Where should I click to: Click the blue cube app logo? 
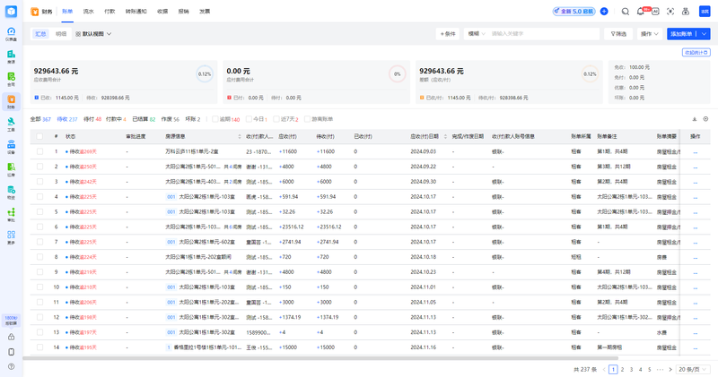11,12
